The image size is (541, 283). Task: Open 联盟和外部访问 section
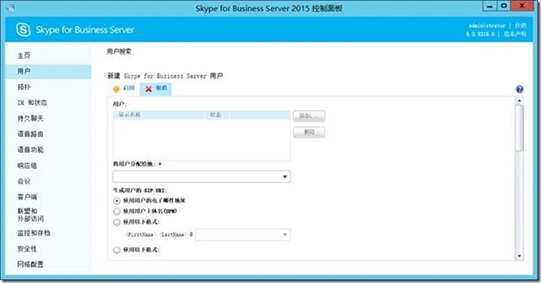(x=31, y=215)
